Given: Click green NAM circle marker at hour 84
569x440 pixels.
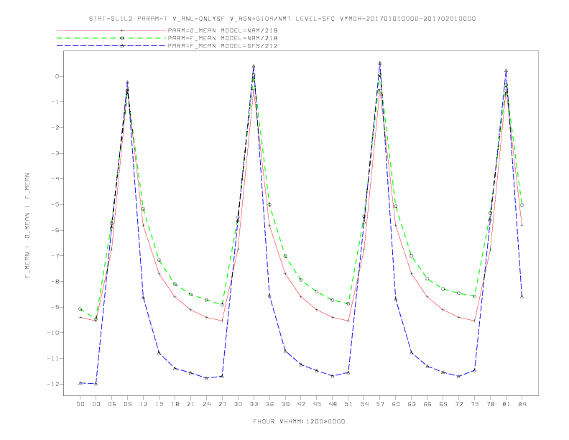Looking at the screenshot, I should 522,206.
